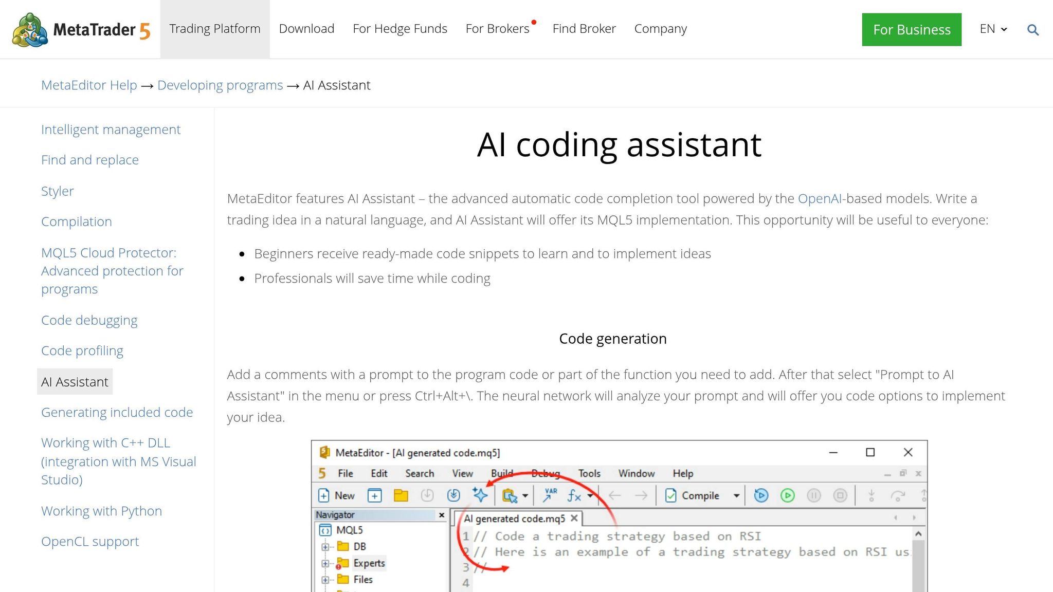
Task: Click the MetaTrader 5 logo
Action: pos(81,29)
